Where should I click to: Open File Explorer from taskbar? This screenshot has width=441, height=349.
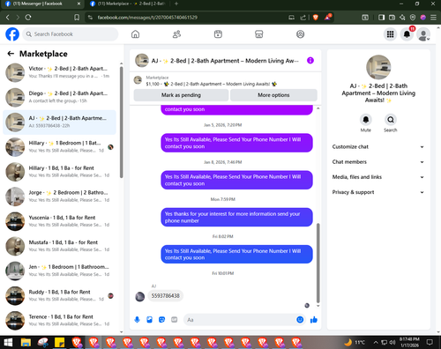pyautogui.click(x=26, y=342)
